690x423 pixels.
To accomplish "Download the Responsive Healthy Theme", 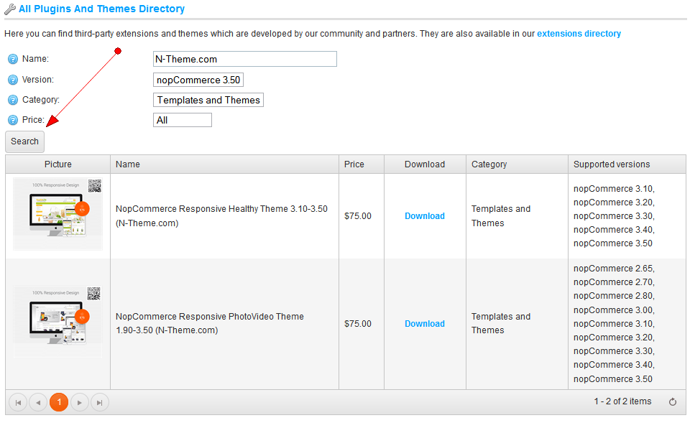I will (x=425, y=216).
